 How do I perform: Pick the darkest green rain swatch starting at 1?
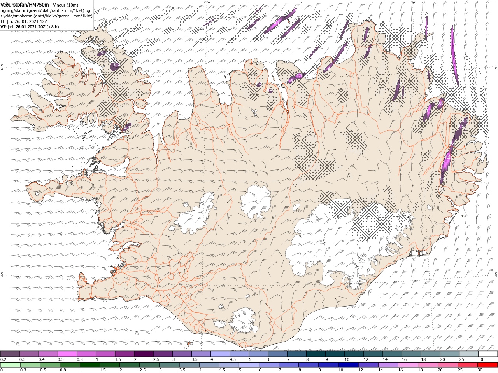click(x=89, y=365)
